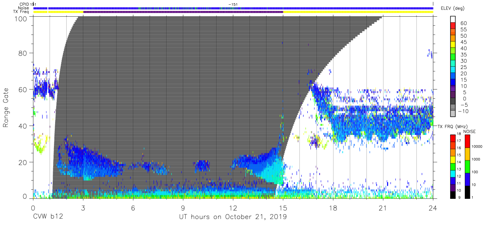Click the blue Noise strip above the plot
The height and width of the screenshot is (225, 487).
233,8
